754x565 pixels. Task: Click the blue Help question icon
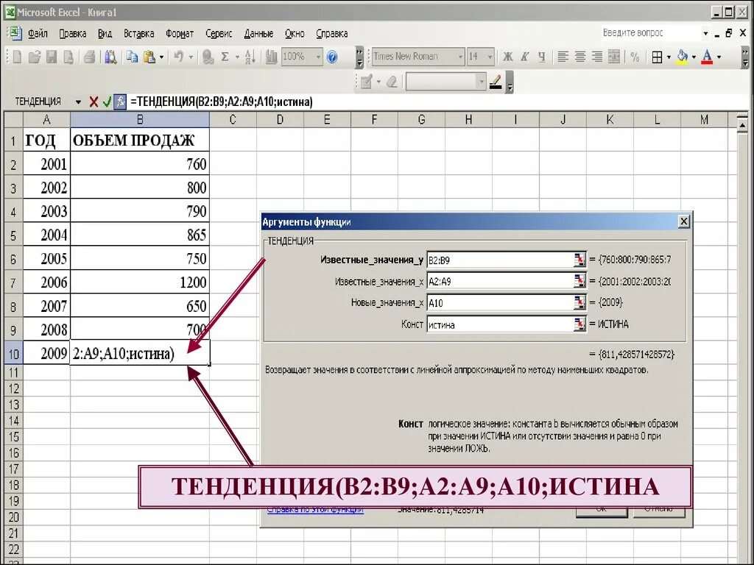(x=332, y=57)
